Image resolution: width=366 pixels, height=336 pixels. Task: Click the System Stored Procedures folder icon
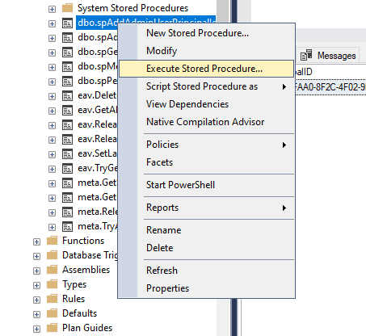pyautogui.click(x=67, y=8)
